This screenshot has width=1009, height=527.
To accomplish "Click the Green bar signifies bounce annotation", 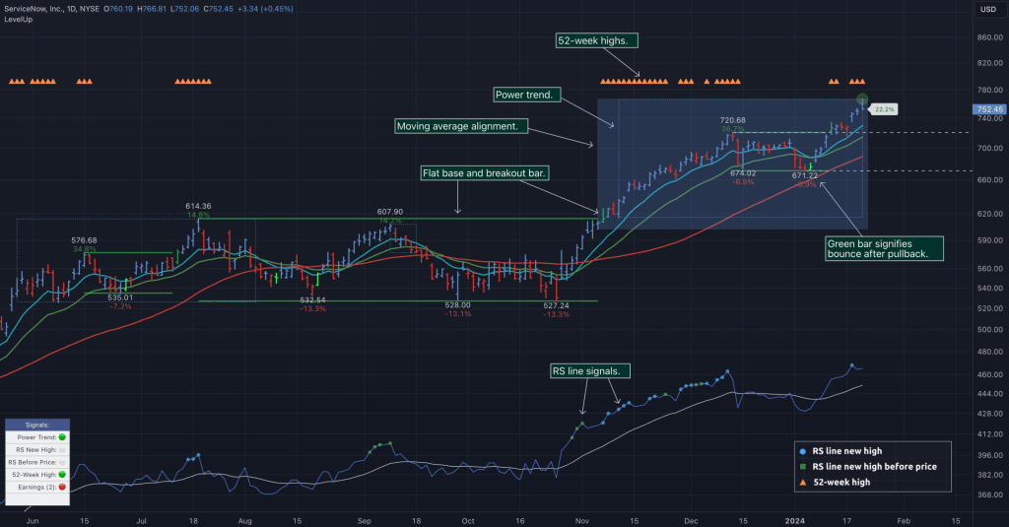I will 881,247.
